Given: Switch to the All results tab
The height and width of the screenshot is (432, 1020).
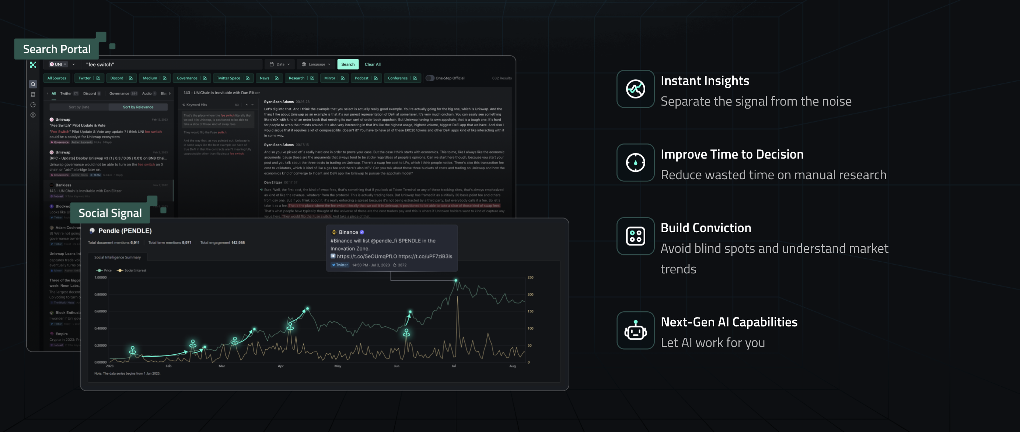Looking at the screenshot, I should pos(54,94).
